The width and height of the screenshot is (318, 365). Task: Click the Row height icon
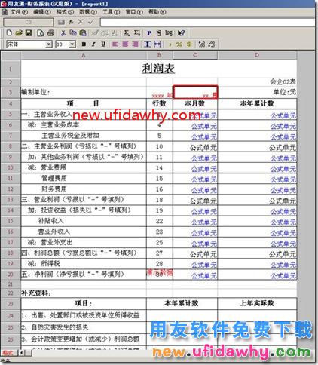coord(147,44)
